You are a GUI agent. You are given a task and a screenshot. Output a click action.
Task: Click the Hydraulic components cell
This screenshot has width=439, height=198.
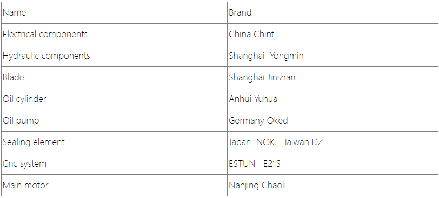point(114,56)
